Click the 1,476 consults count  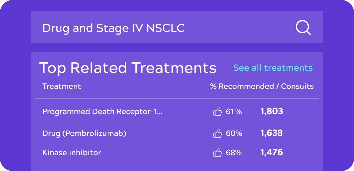(272, 153)
